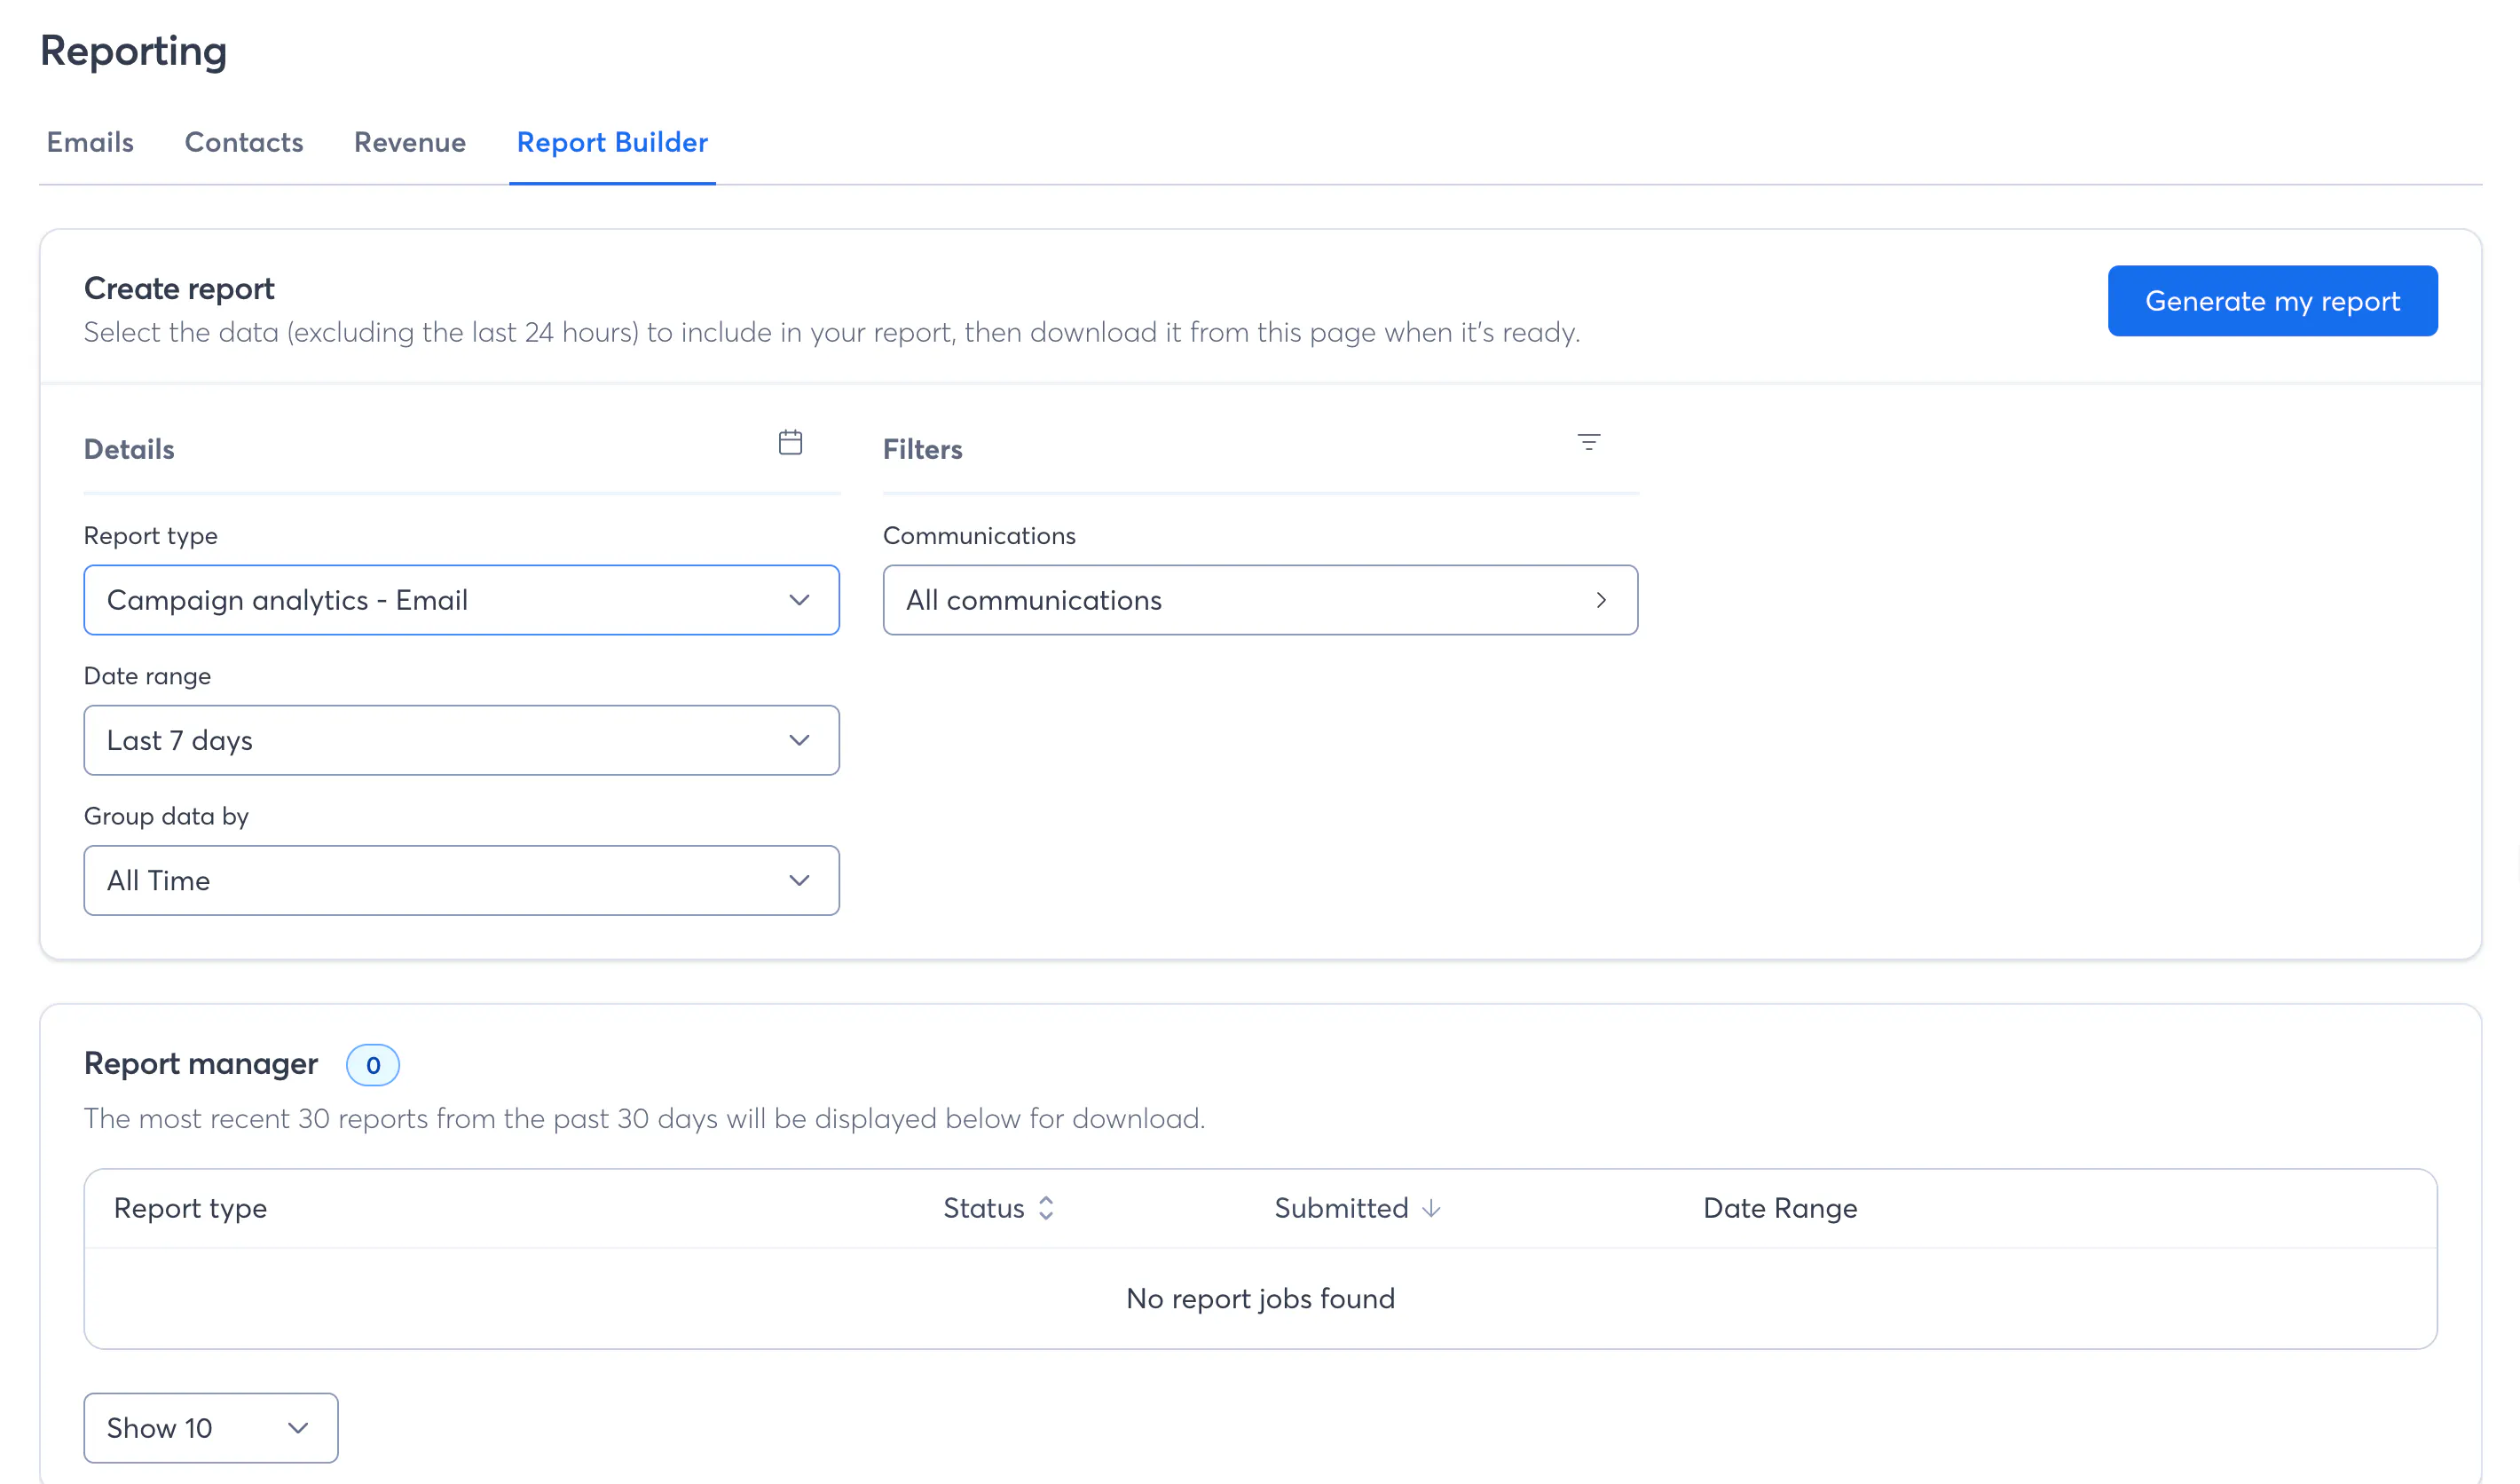Click the Status sort arrows icon
Screen dimensions: 2520x1484
point(1046,1208)
